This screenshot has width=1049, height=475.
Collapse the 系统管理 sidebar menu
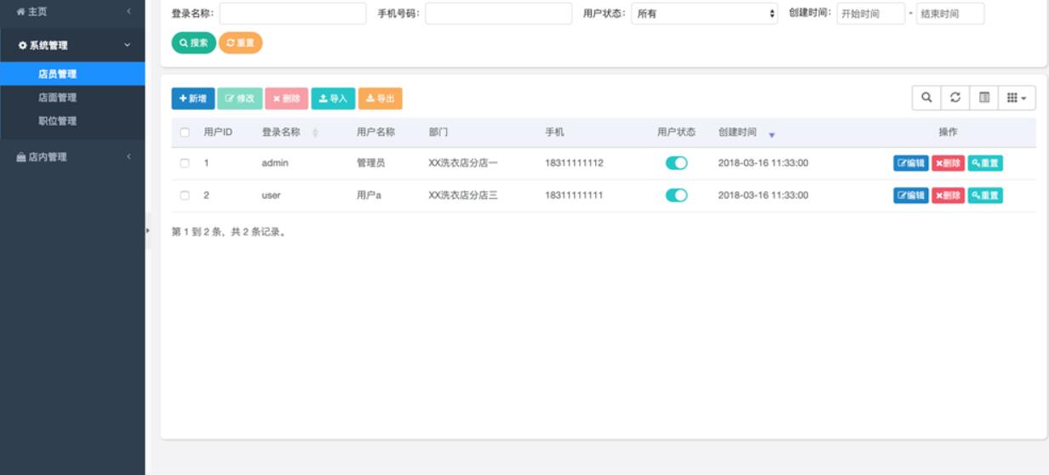(72, 45)
